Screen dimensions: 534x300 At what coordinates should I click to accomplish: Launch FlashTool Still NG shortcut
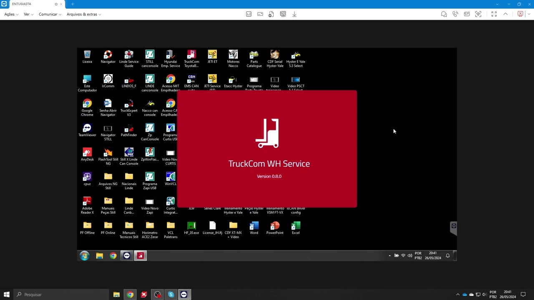point(108,157)
